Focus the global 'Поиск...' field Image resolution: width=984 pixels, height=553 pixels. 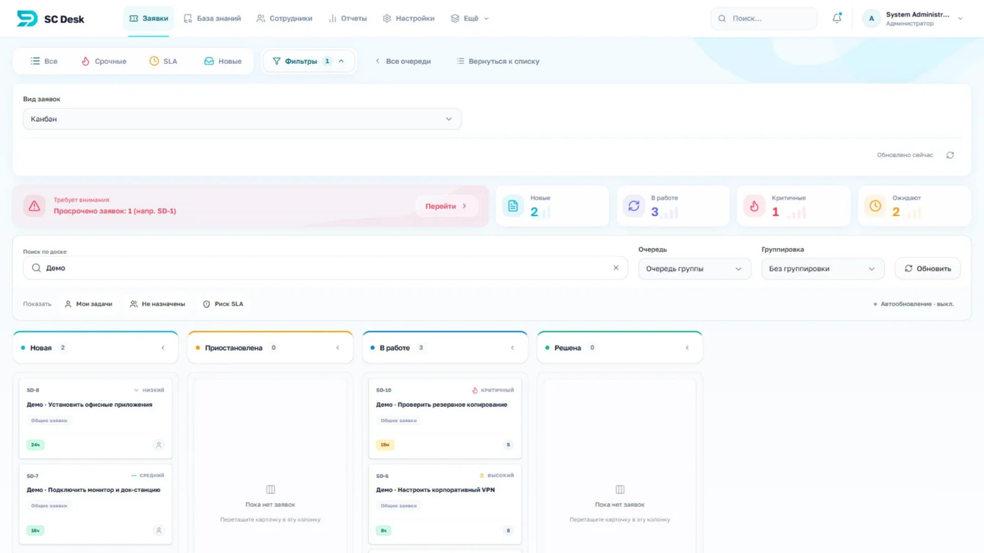(x=764, y=18)
